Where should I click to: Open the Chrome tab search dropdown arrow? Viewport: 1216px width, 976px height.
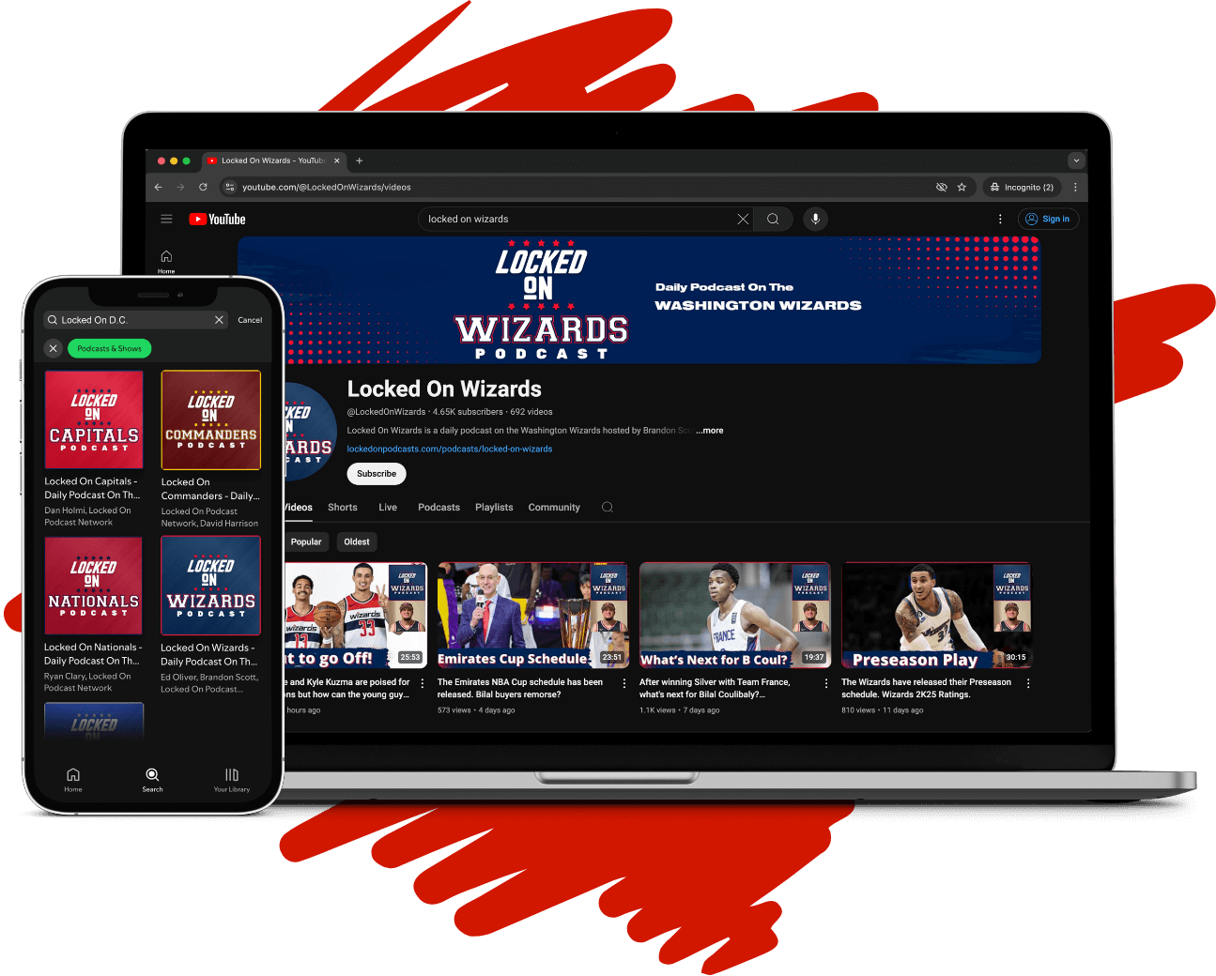1076,160
